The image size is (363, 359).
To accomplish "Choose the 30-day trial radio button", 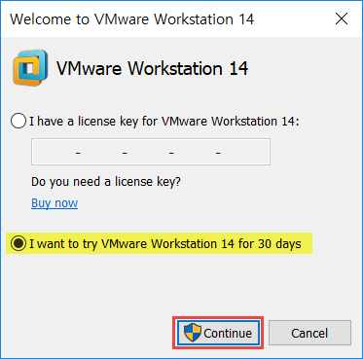I will click(18, 243).
